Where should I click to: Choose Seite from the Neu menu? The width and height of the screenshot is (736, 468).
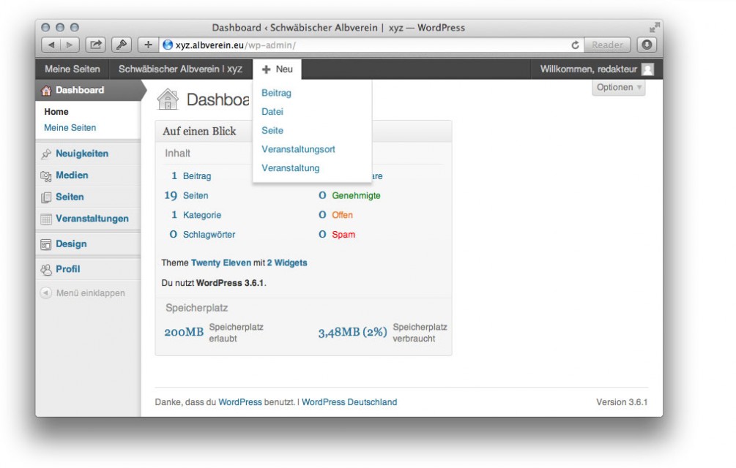coord(272,130)
